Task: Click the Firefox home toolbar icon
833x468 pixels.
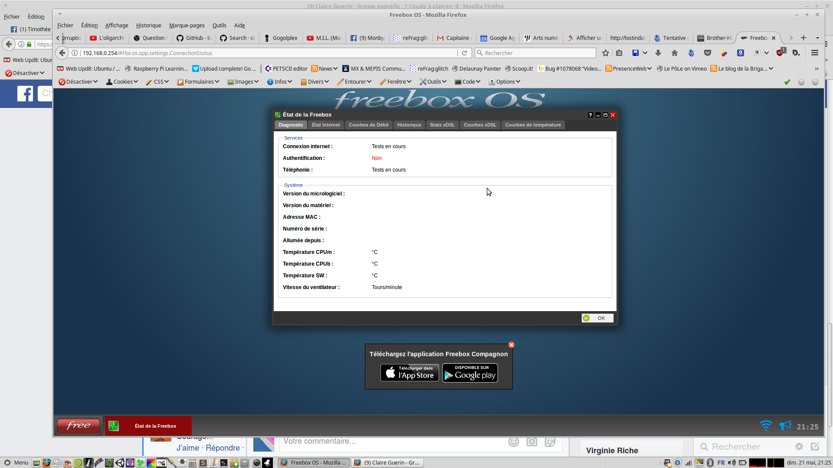Action: pyautogui.click(x=674, y=53)
